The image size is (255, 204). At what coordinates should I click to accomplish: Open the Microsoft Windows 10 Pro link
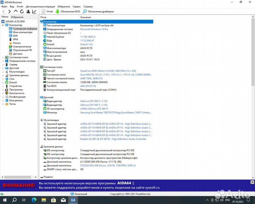pos(94,29)
